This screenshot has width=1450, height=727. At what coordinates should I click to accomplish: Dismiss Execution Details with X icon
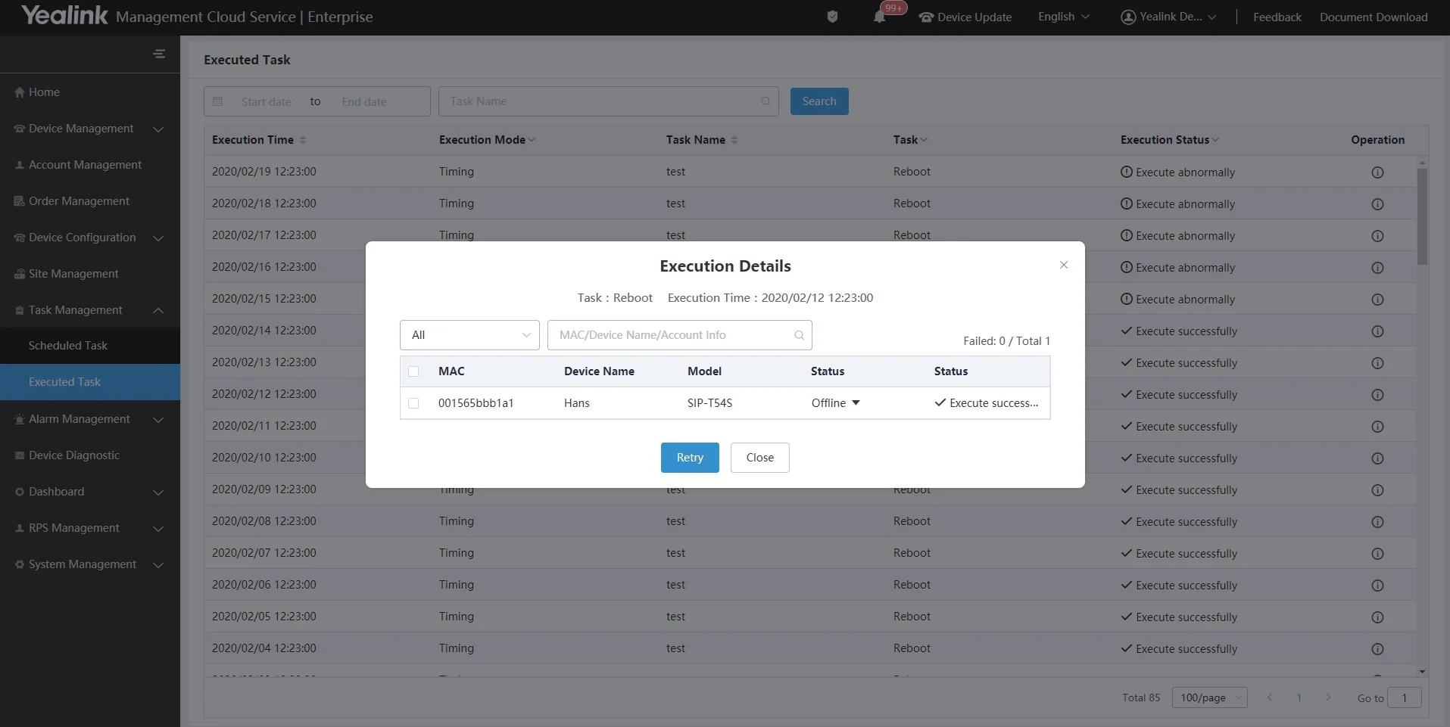point(1064,265)
